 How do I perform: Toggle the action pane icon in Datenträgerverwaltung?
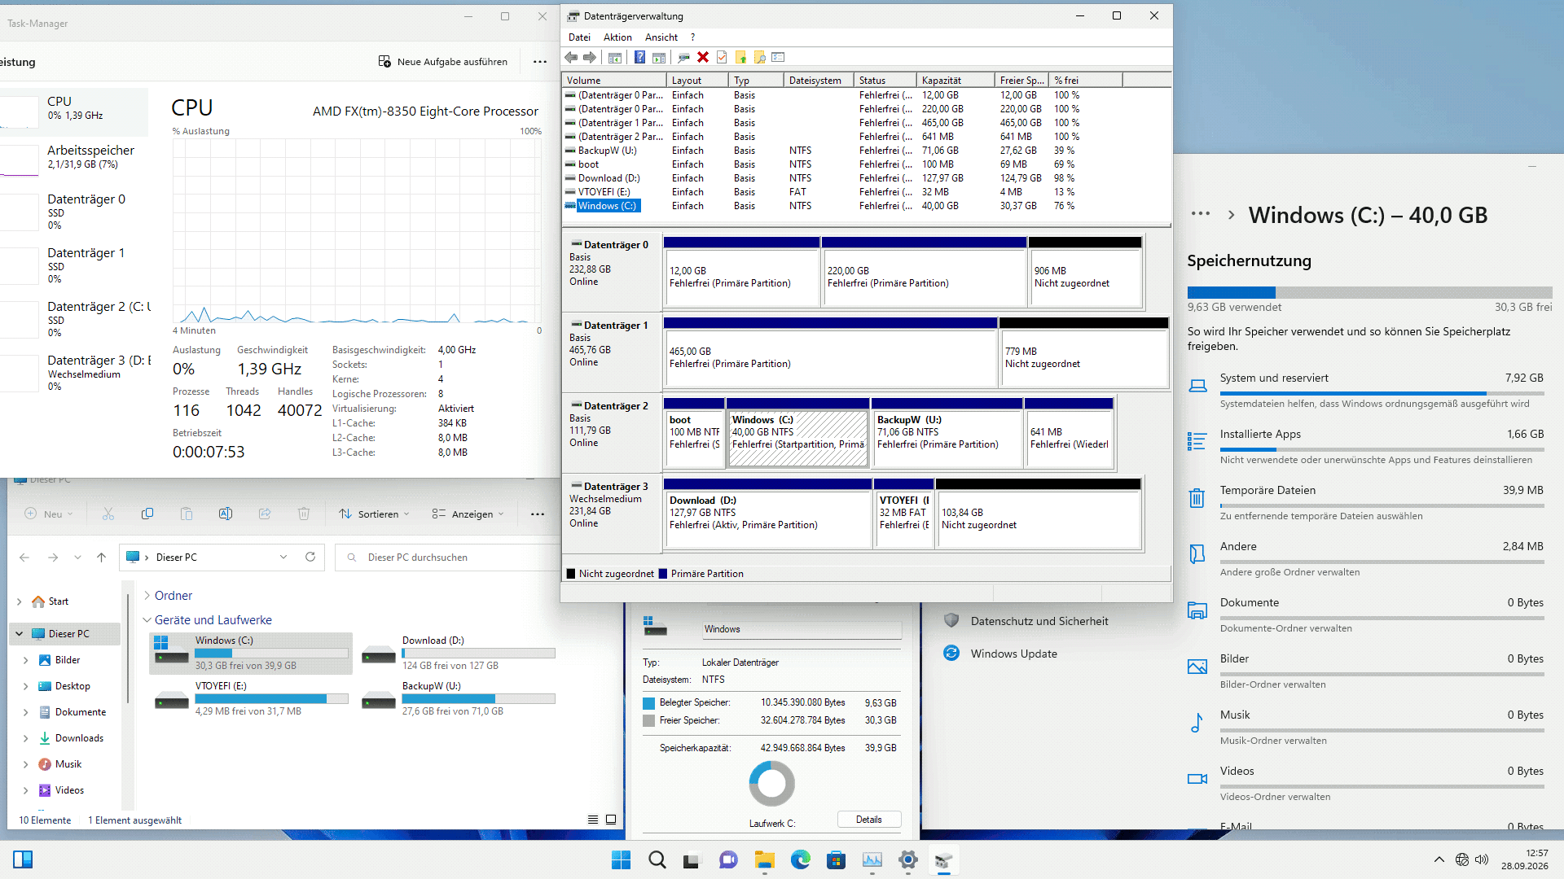(x=659, y=58)
